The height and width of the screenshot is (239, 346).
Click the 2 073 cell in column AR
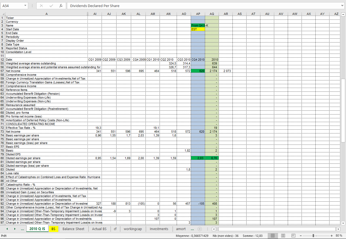(x=226, y=71)
